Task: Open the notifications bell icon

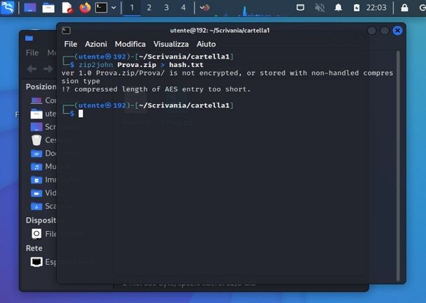Action: click(338, 8)
